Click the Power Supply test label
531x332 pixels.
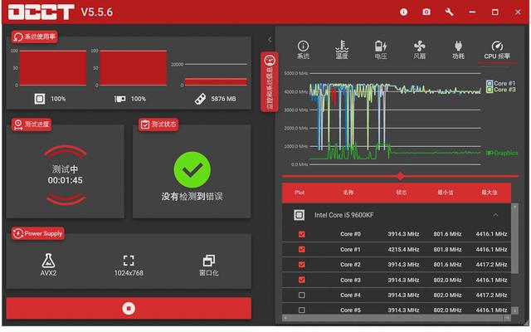(38, 233)
